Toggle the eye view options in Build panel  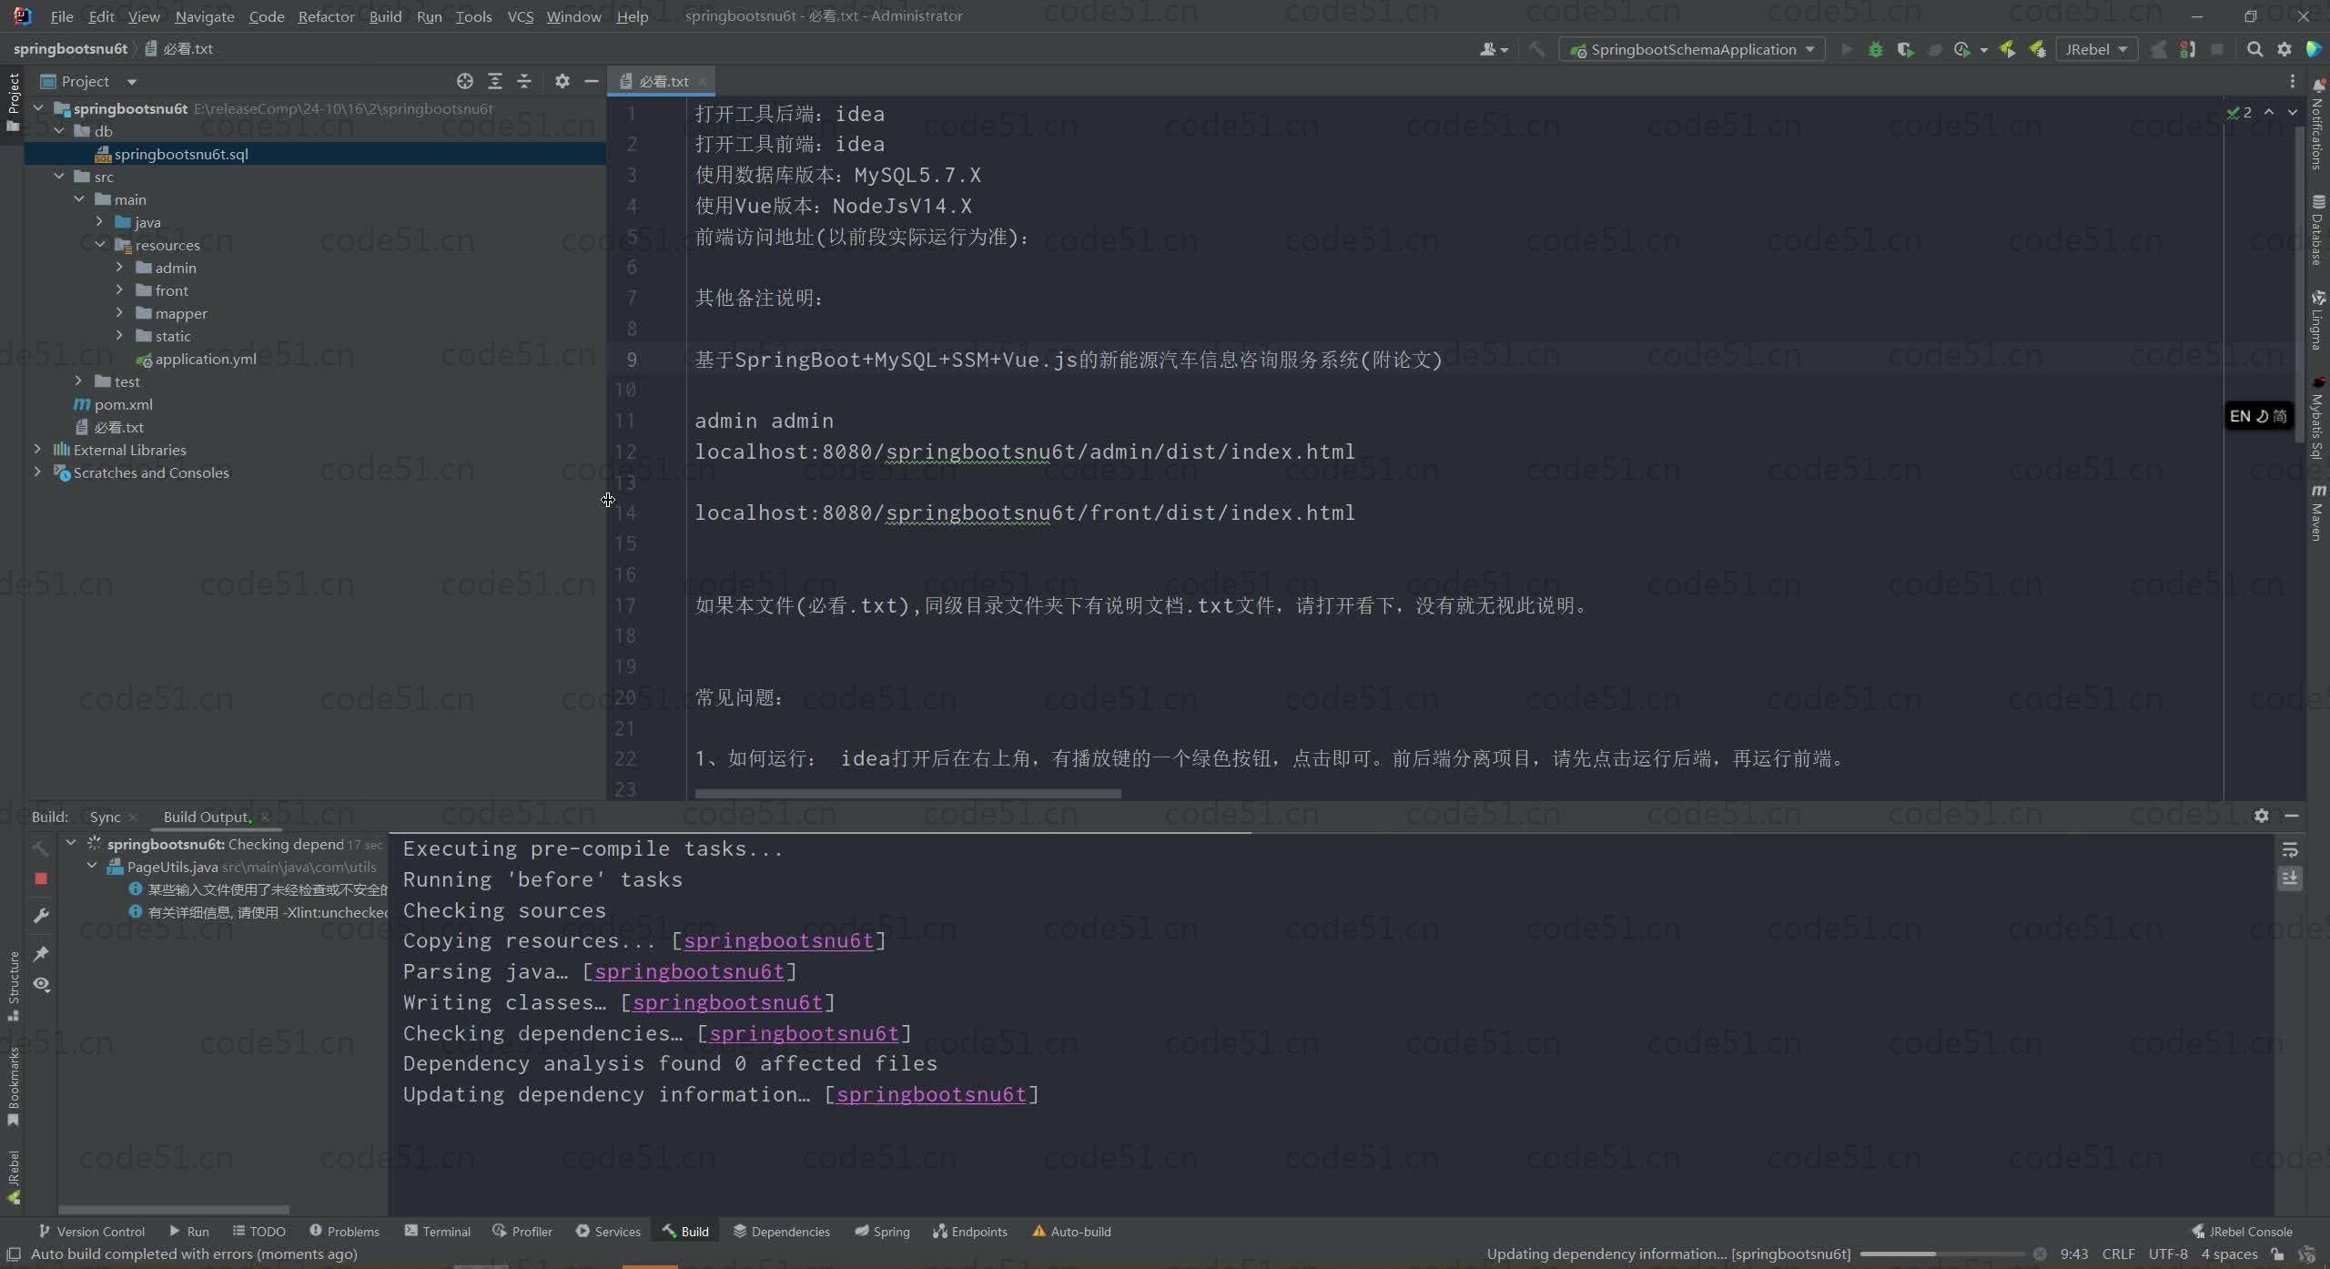coord(41,985)
